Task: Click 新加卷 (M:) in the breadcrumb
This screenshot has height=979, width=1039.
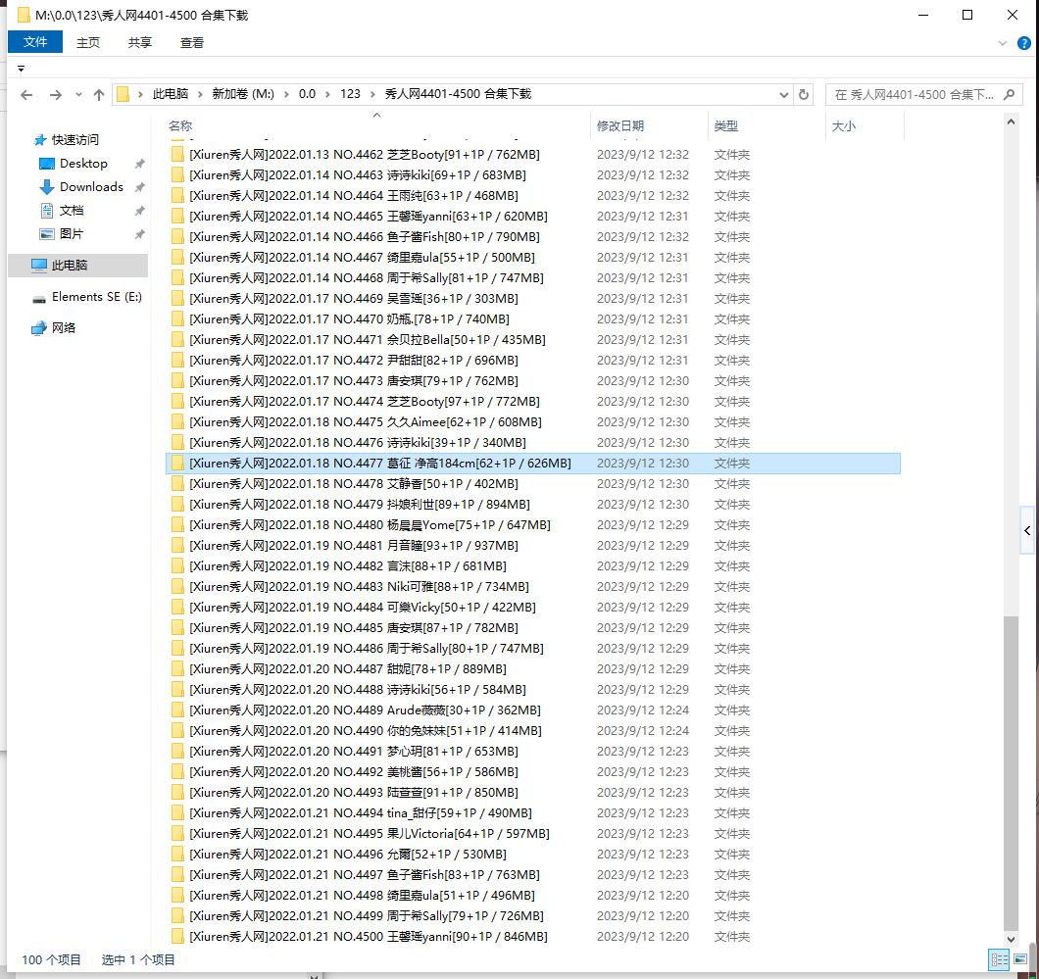Action: tap(242, 94)
